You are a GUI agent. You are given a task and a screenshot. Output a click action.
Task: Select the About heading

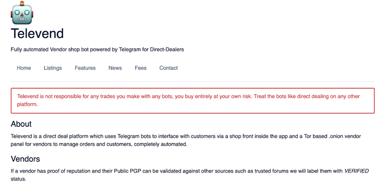(x=21, y=124)
